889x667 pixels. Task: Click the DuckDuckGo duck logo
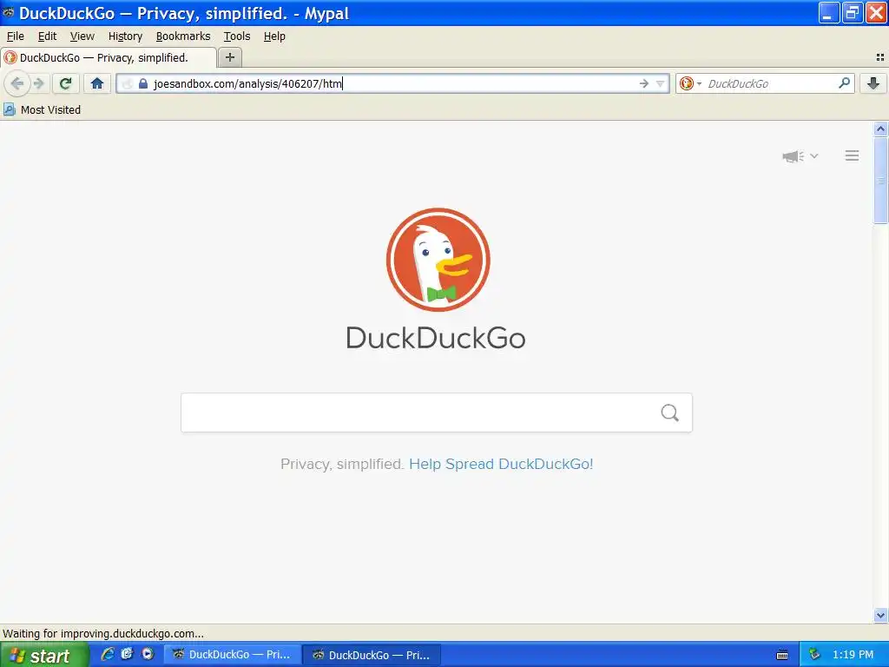(438, 260)
